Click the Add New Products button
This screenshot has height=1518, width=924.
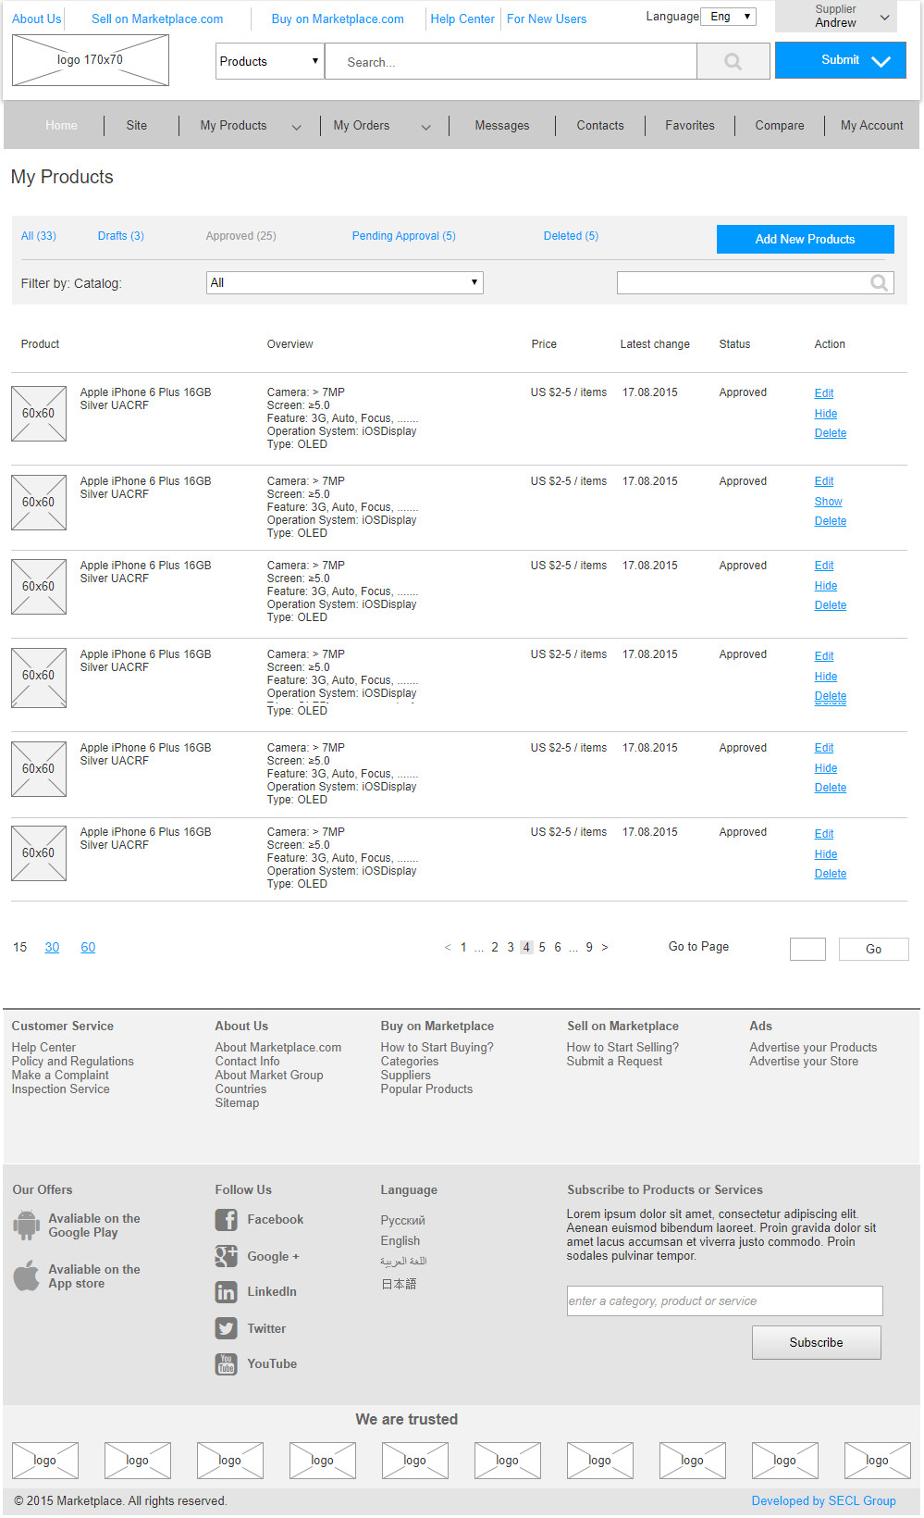tap(805, 239)
